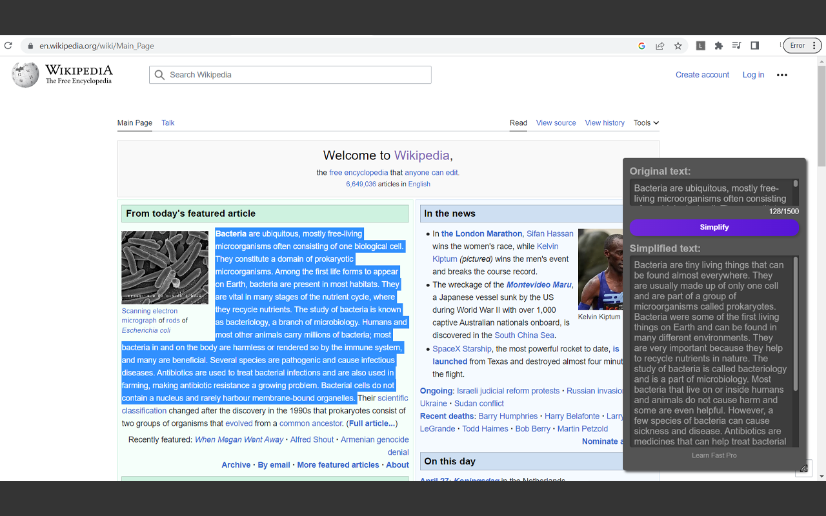The height and width of the screenshot is (516, 826).
Task: Open the media controls music icon
Action: pyautogui.click(x=736, y=46)
